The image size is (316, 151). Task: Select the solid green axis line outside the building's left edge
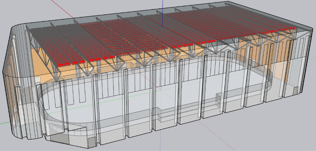5,122
